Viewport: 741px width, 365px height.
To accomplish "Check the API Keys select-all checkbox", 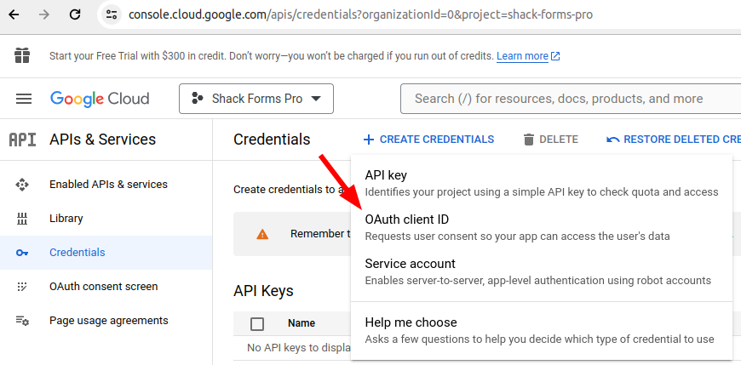I will [x=257, y=324].
